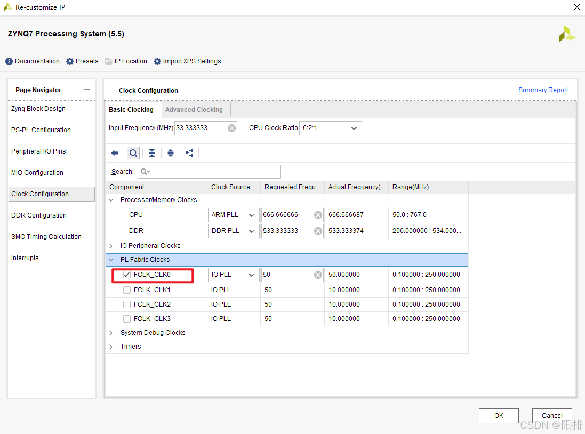
Task: Click the Cancel button
Action: coord(552,416)
